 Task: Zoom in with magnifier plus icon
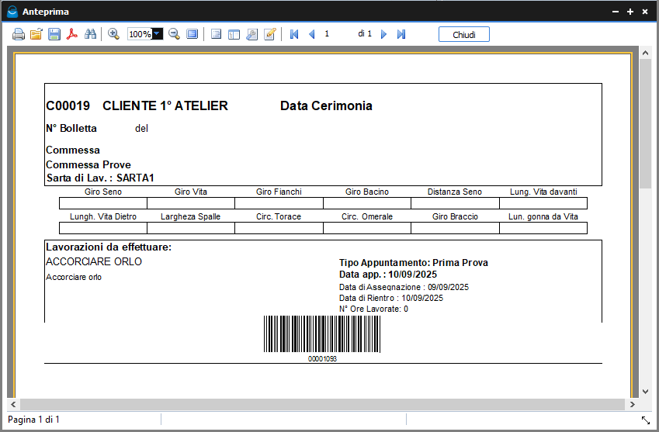click(x=113, y=34)
